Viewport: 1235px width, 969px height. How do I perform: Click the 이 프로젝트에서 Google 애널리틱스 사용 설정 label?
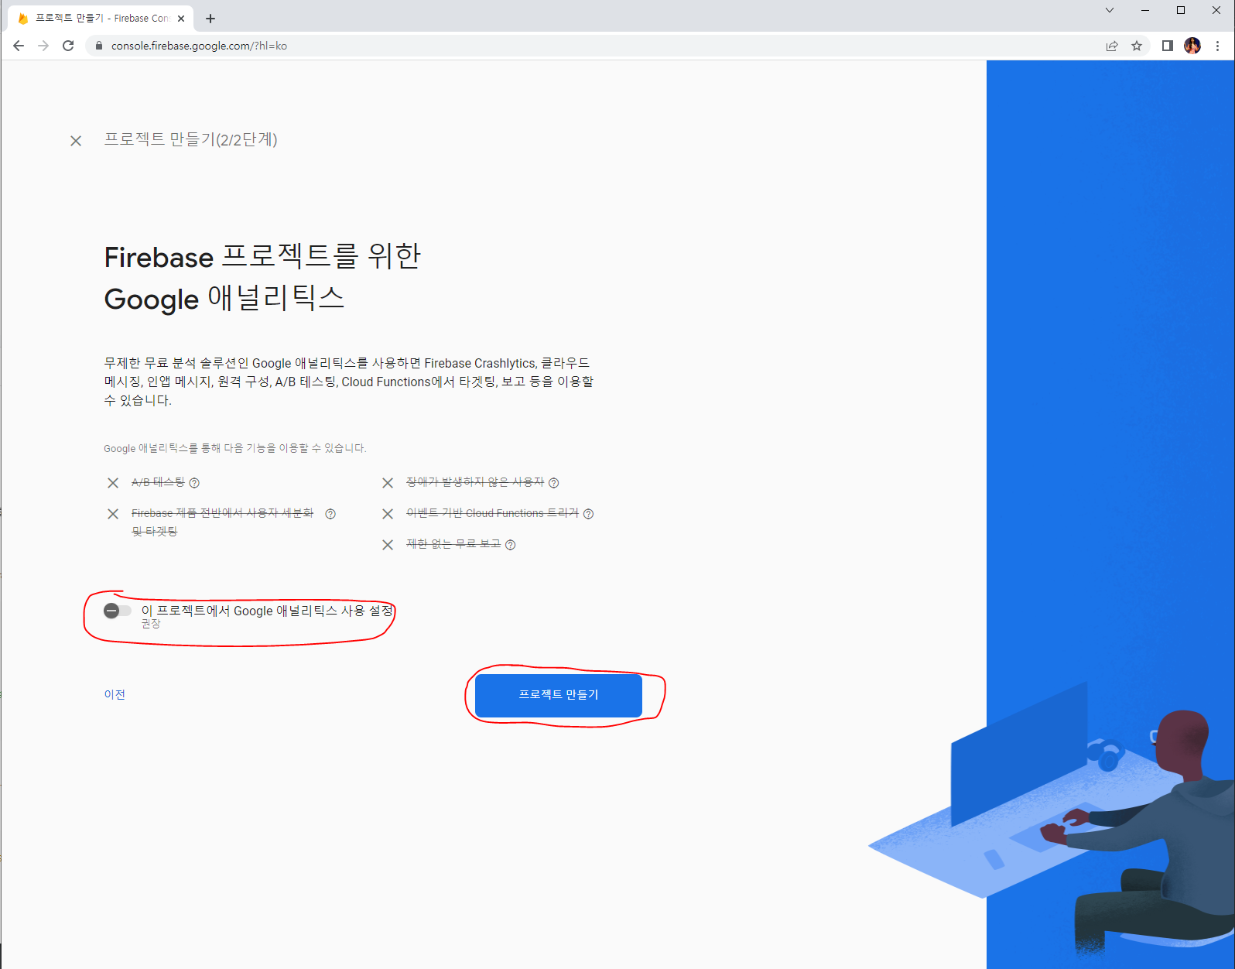(267, 611)
